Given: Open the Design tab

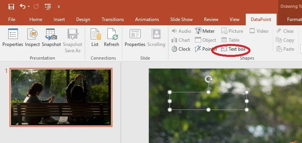Looking at the screenshot, I should pyautogui.click(x=83, y=19).
